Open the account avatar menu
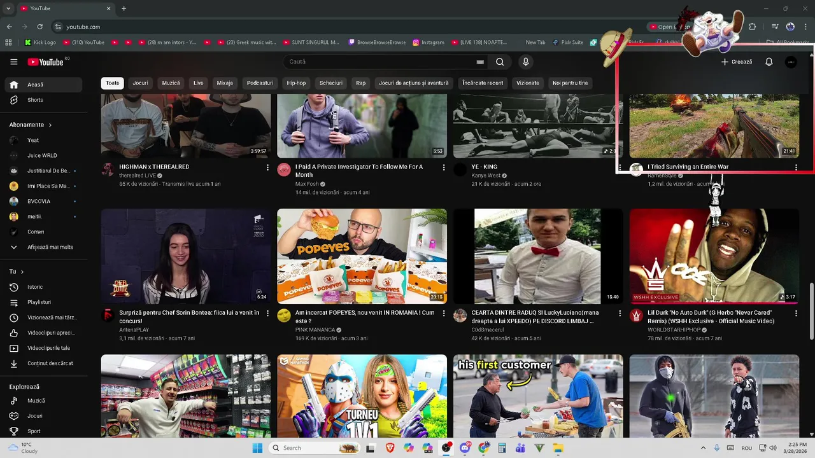The image size is (815, 458). point(791,62)
